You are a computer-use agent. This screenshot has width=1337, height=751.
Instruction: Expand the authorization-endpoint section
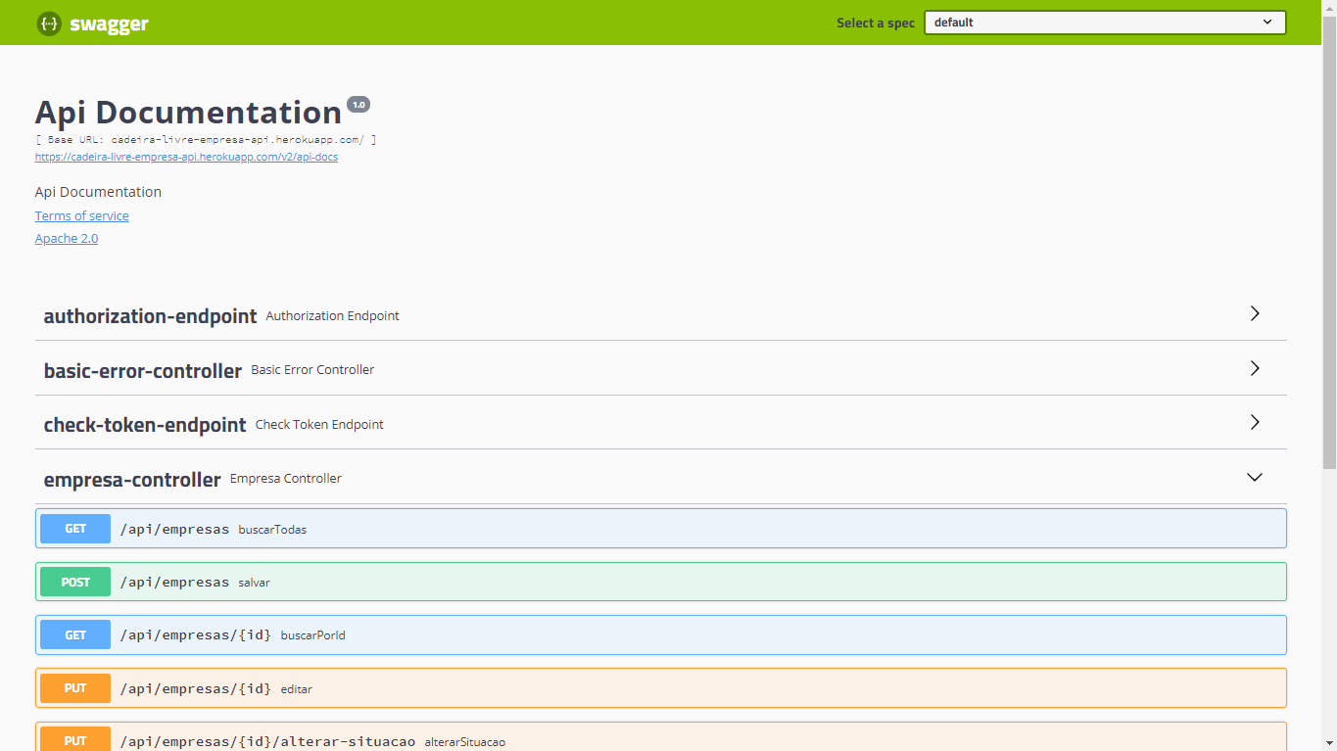(x=661, y=314)
